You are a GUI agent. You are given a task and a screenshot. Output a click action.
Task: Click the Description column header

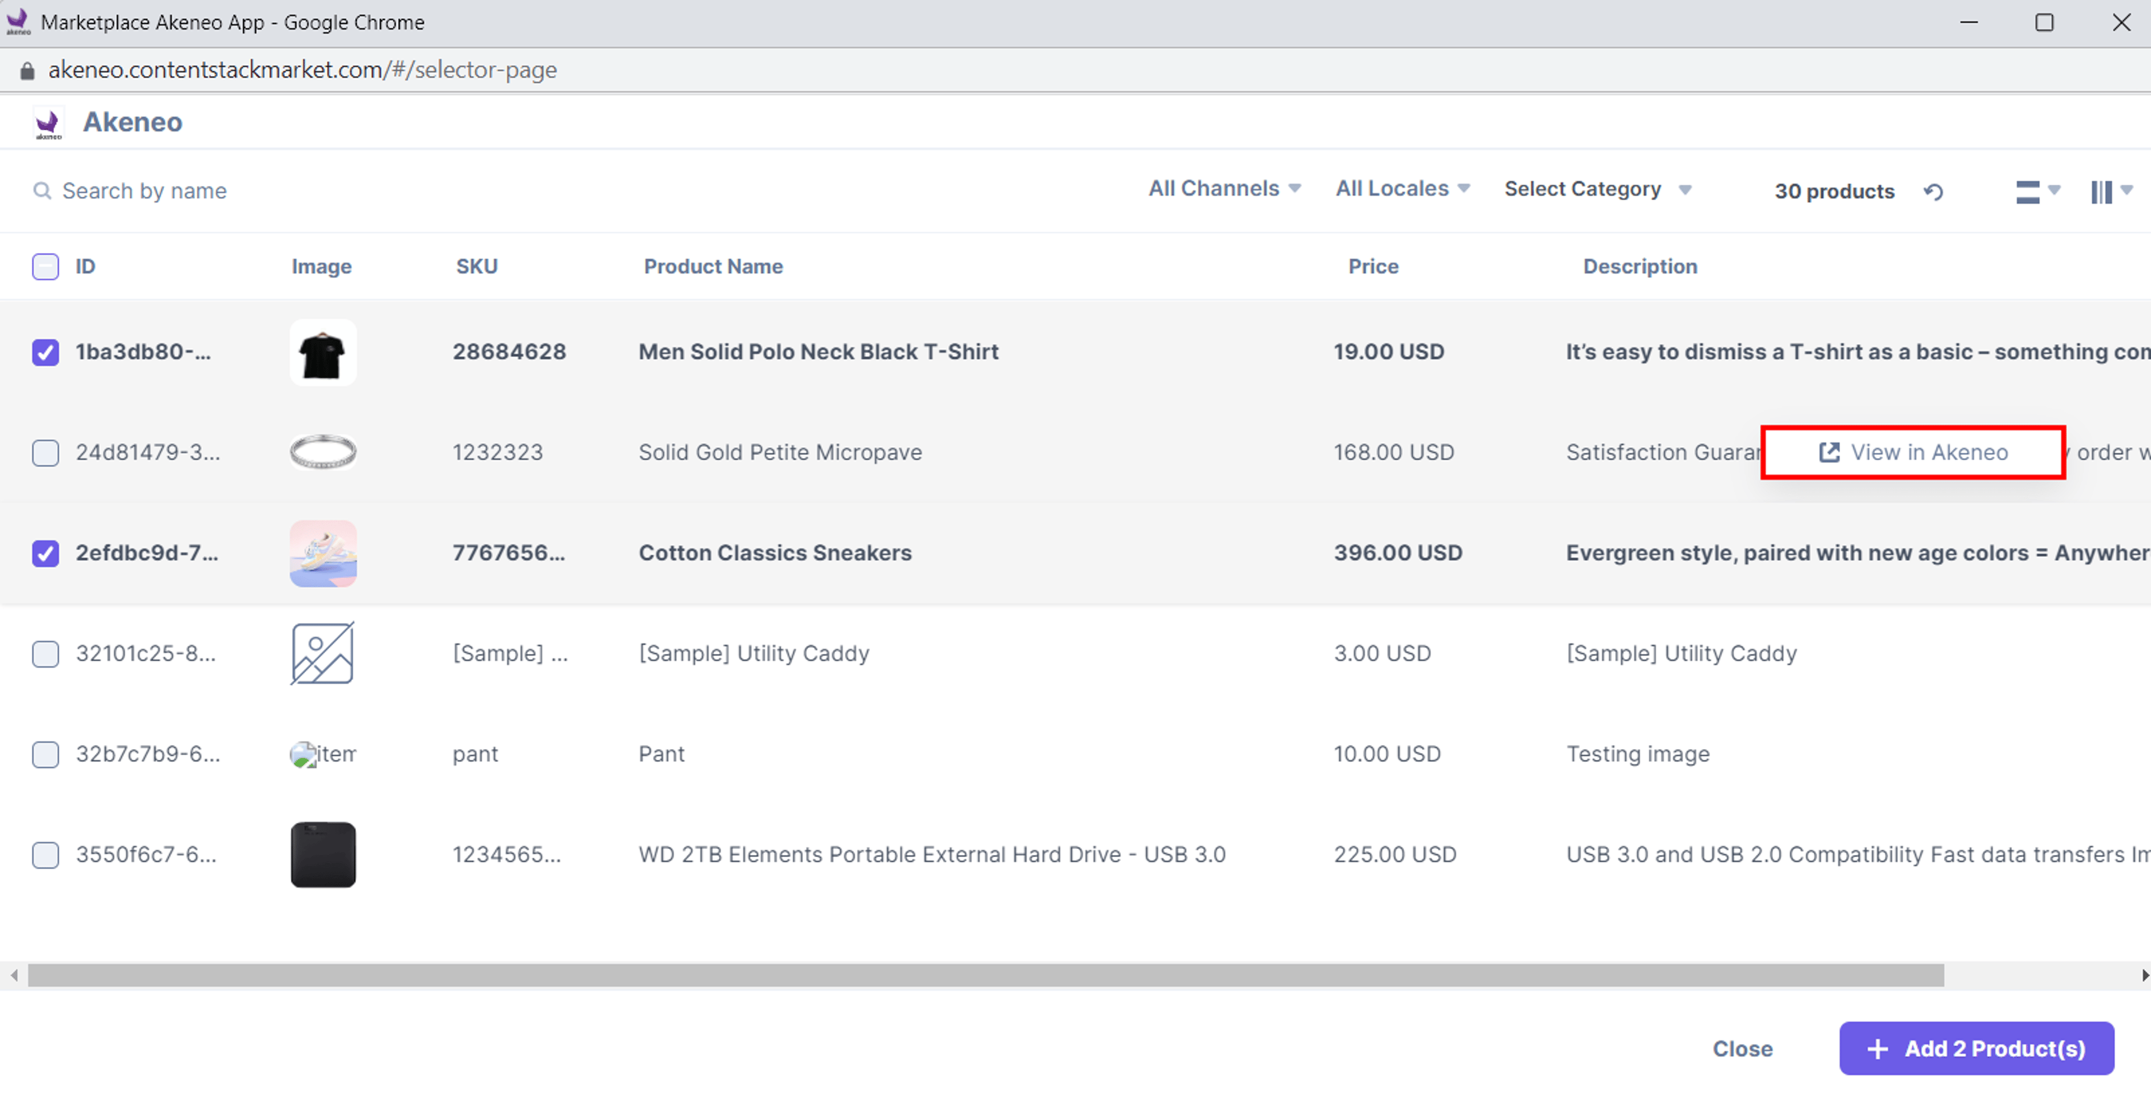tap(1640, 267)
